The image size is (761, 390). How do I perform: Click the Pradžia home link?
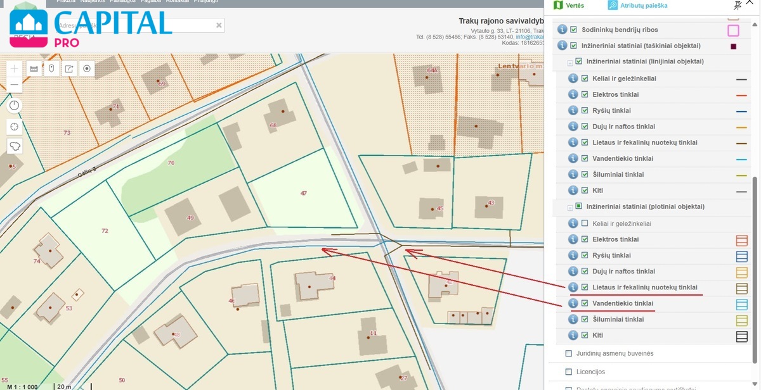point(67,2)
